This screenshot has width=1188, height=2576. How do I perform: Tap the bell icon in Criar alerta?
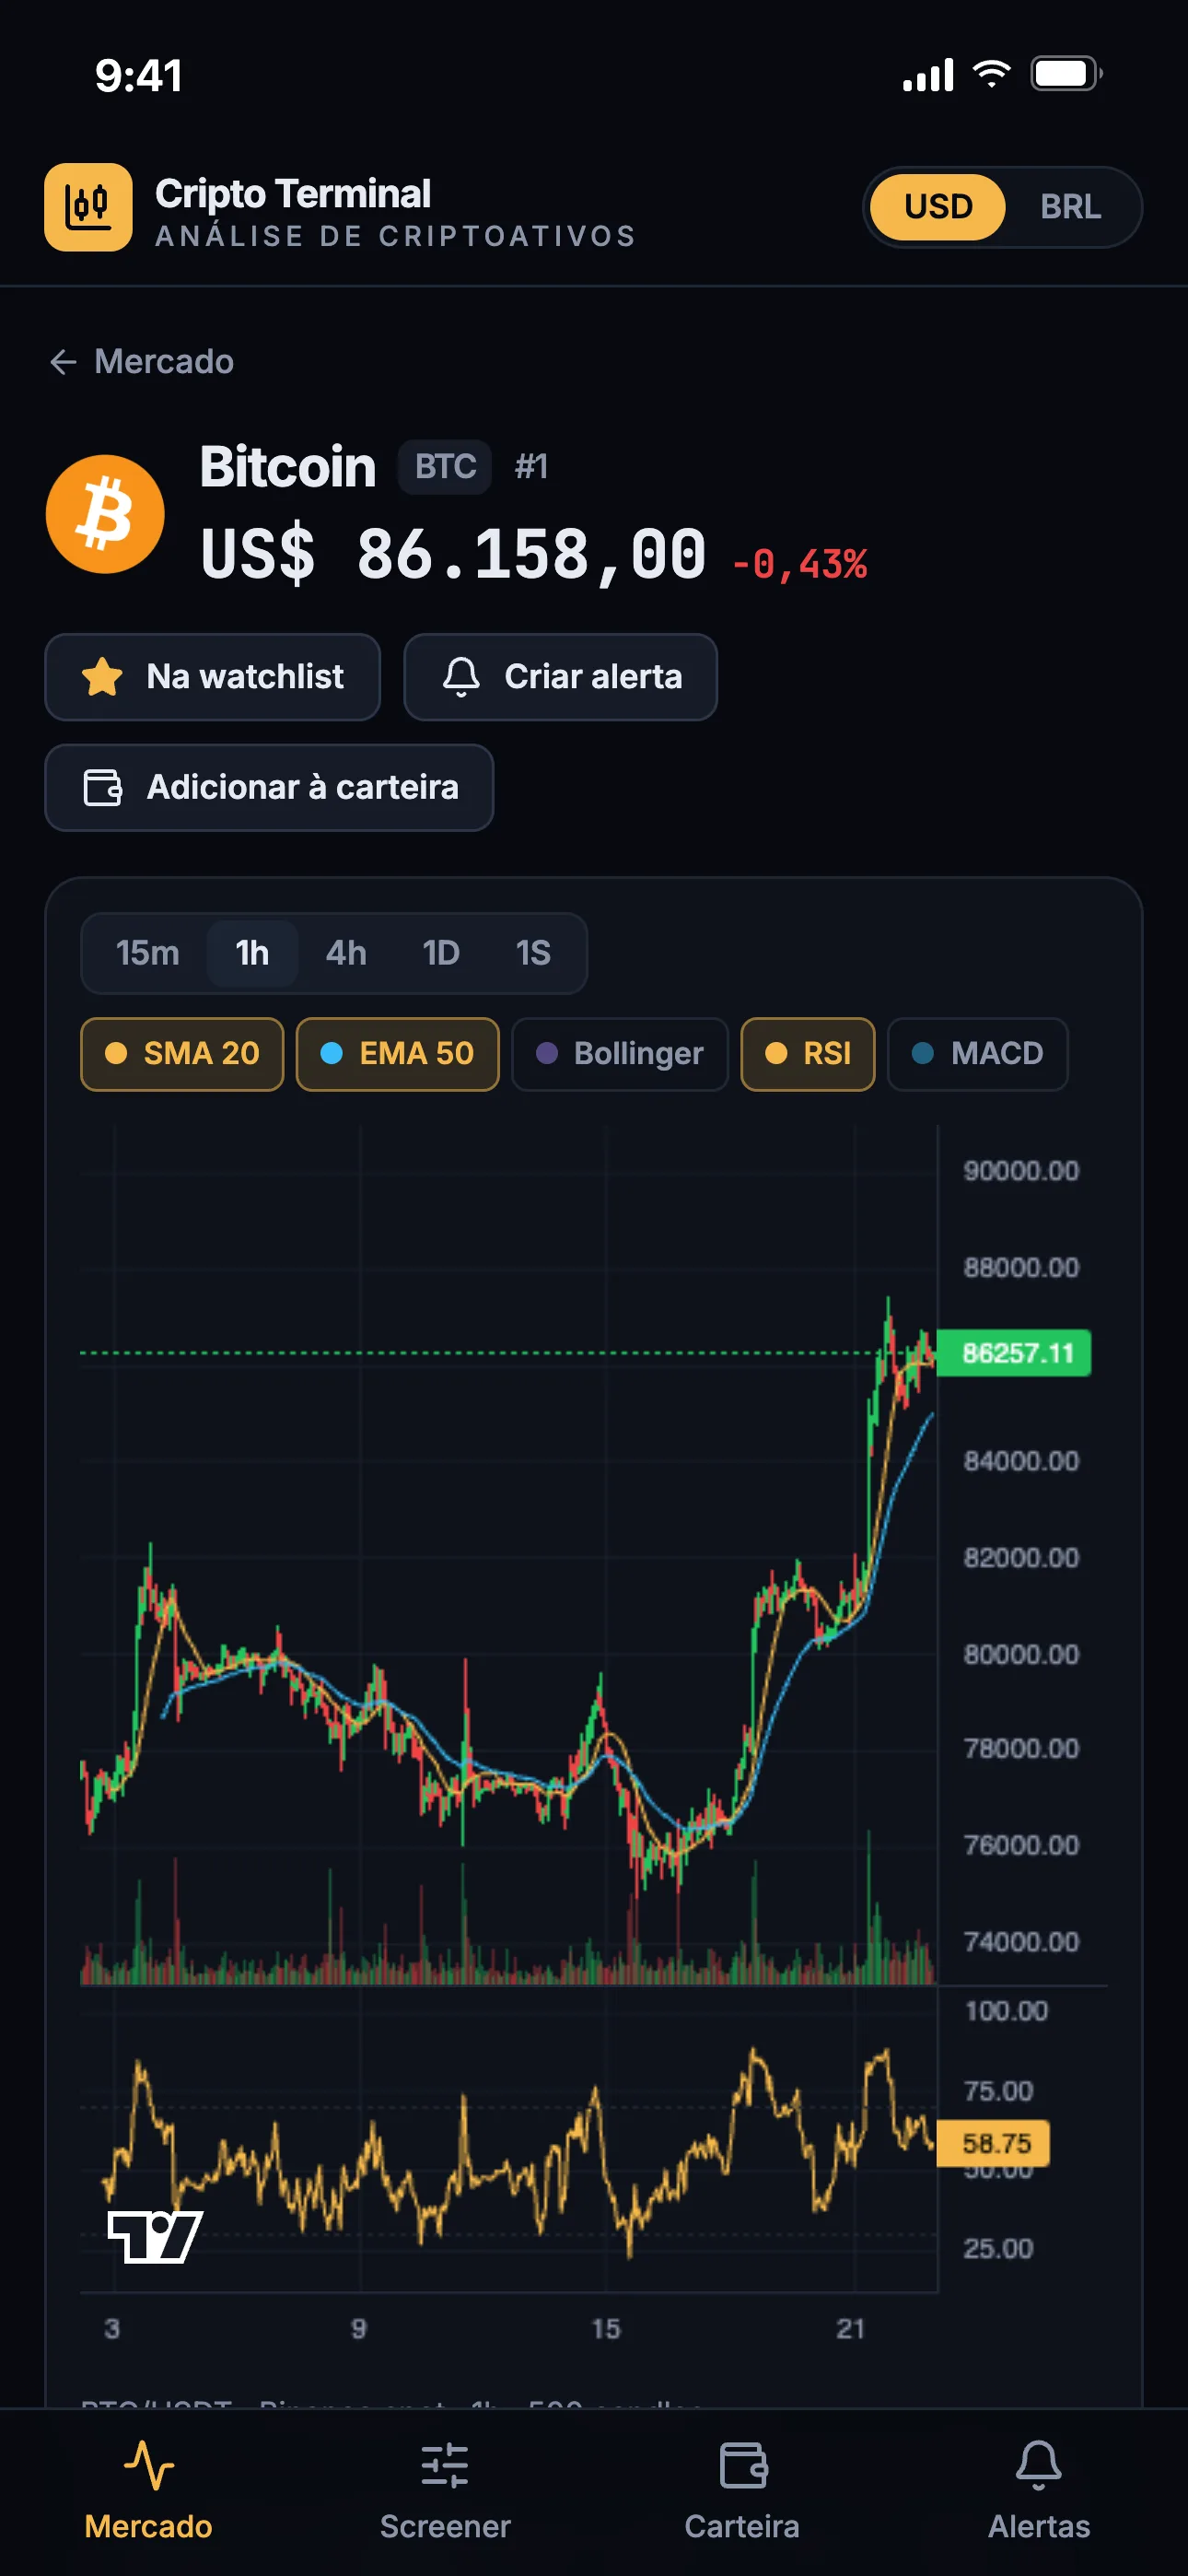pos(461,677)
